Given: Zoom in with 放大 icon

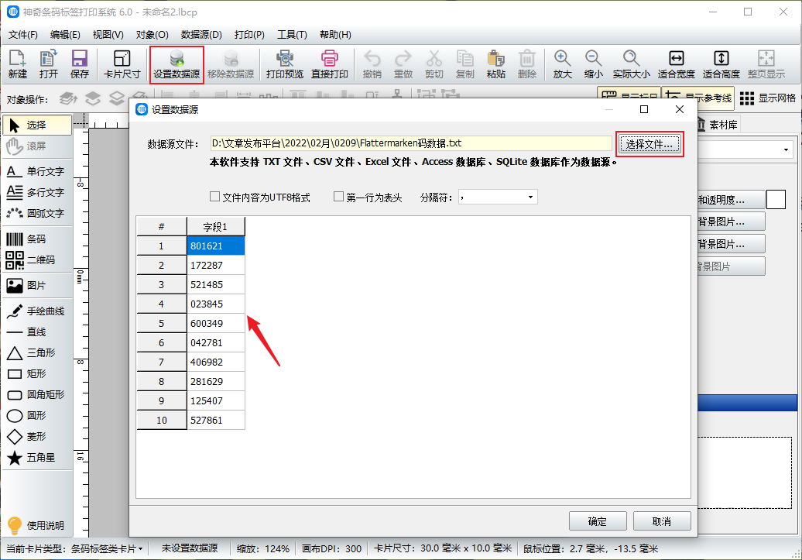Looking at the screenshot, I should [x=562, y=64].
